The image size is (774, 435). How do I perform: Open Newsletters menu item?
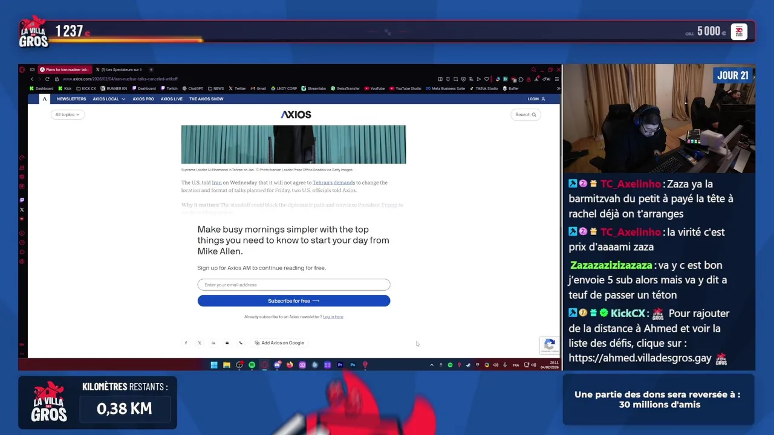click(x=71, y=99)
